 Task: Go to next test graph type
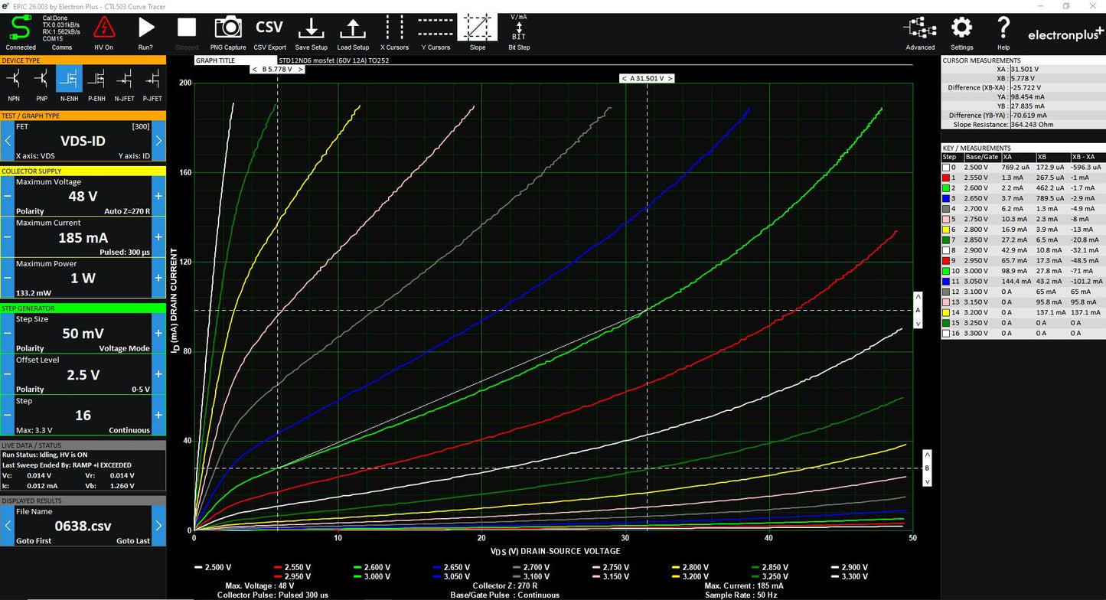(x=158, y=141)
